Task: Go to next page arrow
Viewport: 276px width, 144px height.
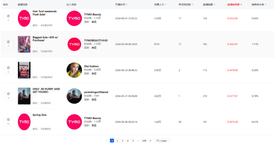Action: 150,141
